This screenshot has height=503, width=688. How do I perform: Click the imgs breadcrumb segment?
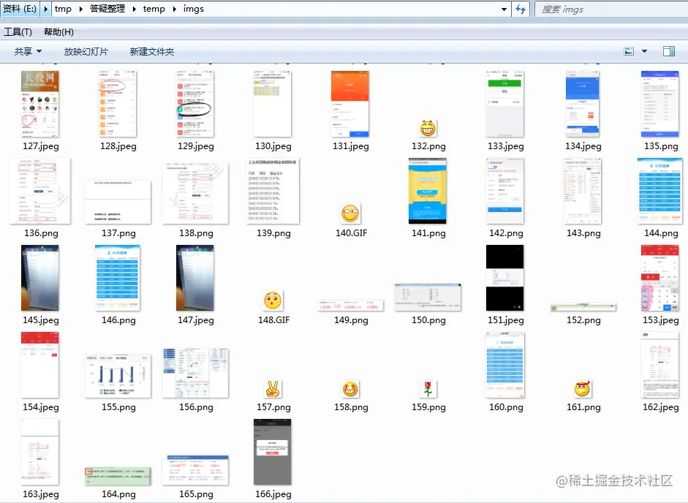194,10
